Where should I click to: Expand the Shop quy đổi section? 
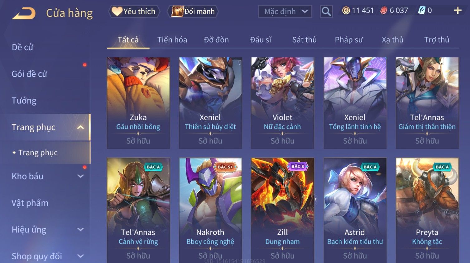click(x=80, y=256)
